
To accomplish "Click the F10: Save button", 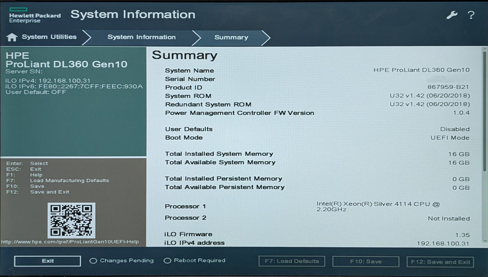I will click(x=366, y=262).
